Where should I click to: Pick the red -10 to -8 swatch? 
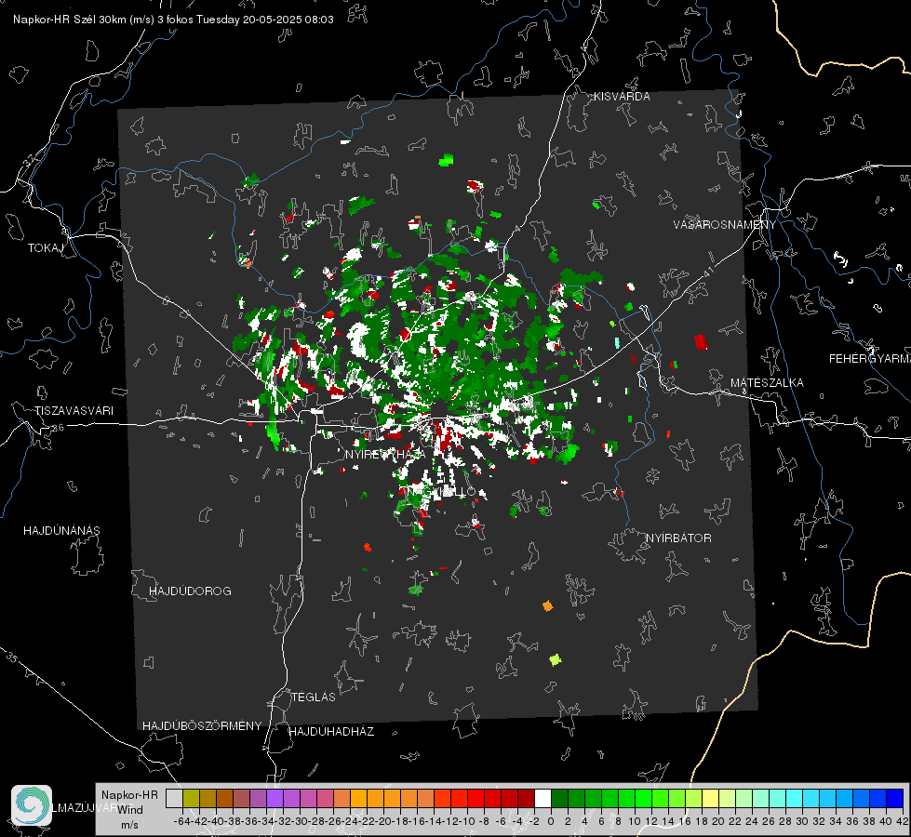pyautogui.click(x=476, y=798)
